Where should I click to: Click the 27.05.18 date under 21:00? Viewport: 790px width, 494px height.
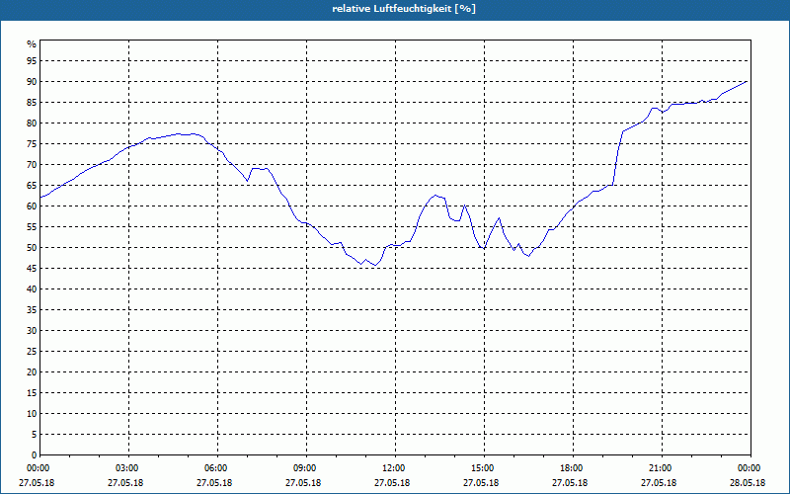tap(659, 482)
